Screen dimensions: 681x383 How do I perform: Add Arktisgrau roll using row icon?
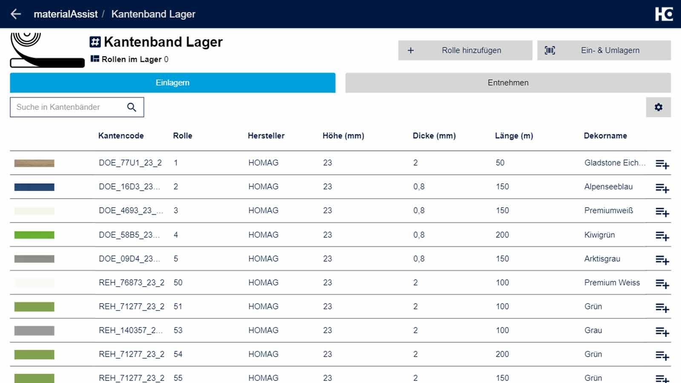662,260
